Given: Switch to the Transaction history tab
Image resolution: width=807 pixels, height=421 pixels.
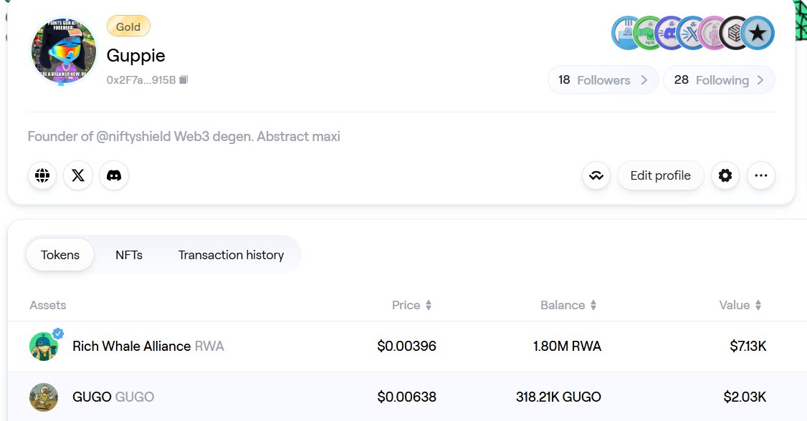Looking at the screenshot, I should pos(231,255).
